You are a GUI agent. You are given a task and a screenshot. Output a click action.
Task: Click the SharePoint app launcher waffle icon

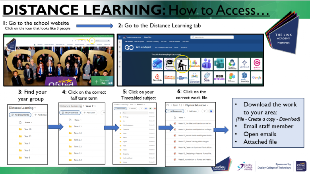click(120, 37)
